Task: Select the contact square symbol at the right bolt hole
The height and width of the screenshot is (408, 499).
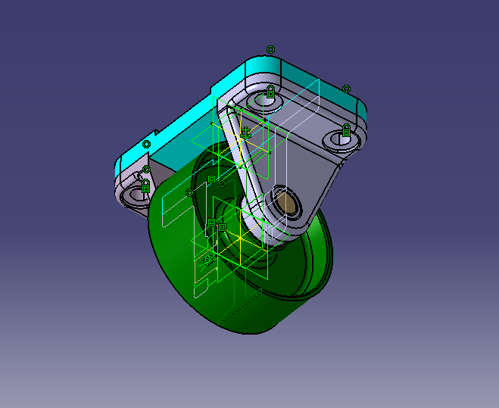Action: tap(346, 132)
